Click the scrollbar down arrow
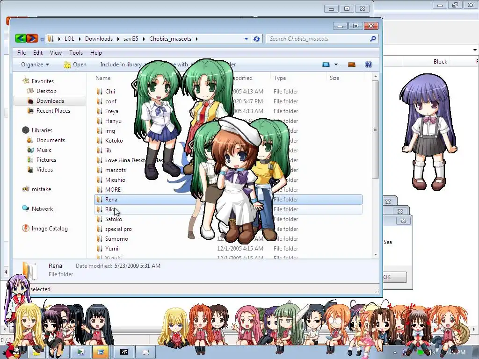 tap(376, 255)
